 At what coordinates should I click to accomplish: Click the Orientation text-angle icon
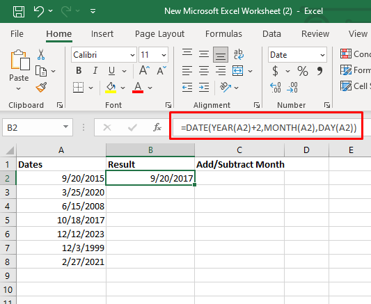click(x=226, y=87)
